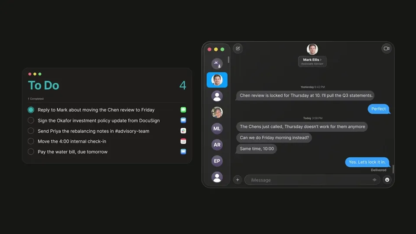Viewport: 416px width, 234px height.
Task: Select the AR conversation in sidebar
Action: (217, 145)
